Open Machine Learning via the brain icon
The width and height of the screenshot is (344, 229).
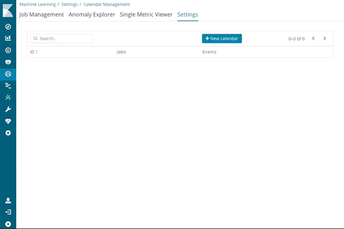(x=8, y=74)
